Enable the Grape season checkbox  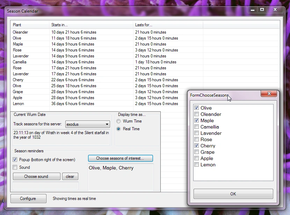(196, 152)
